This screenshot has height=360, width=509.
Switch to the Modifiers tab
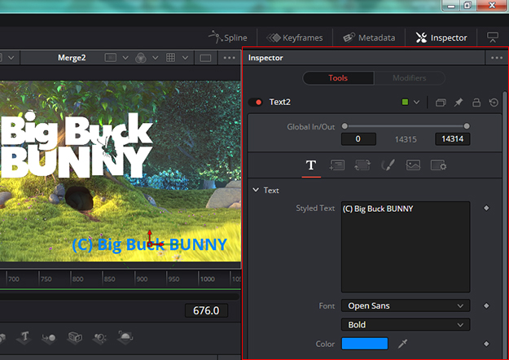409,78
